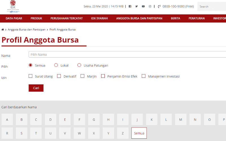This screenshot has height=141, width=226.
Task: Open the IDX SYARIAH menu
Action: click(99, 18)
